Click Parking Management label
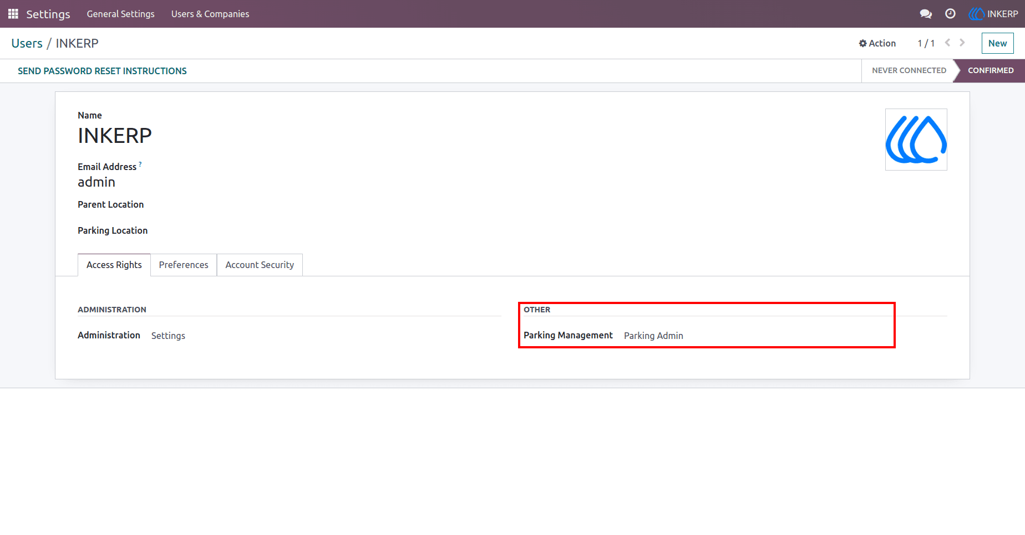 [568, 335]
